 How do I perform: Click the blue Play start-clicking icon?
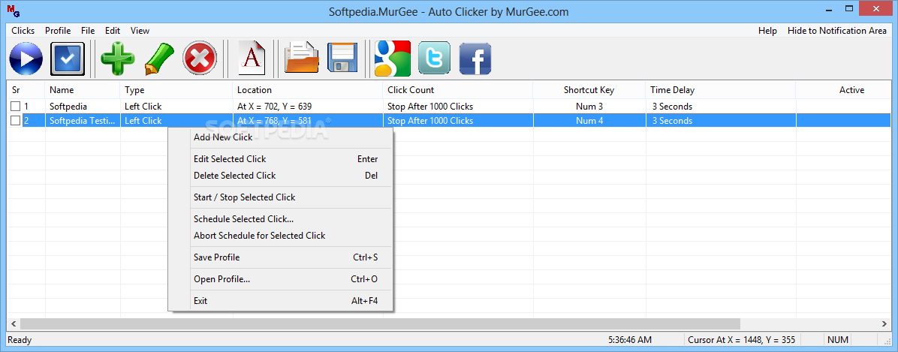26,59
